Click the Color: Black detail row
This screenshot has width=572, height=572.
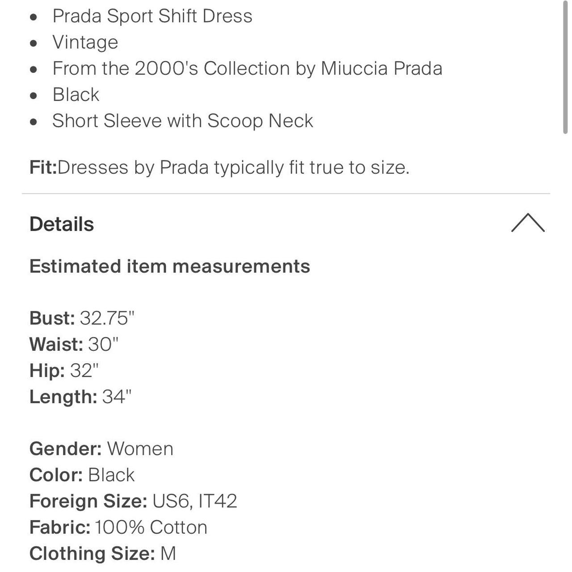[x=82, y=475]
